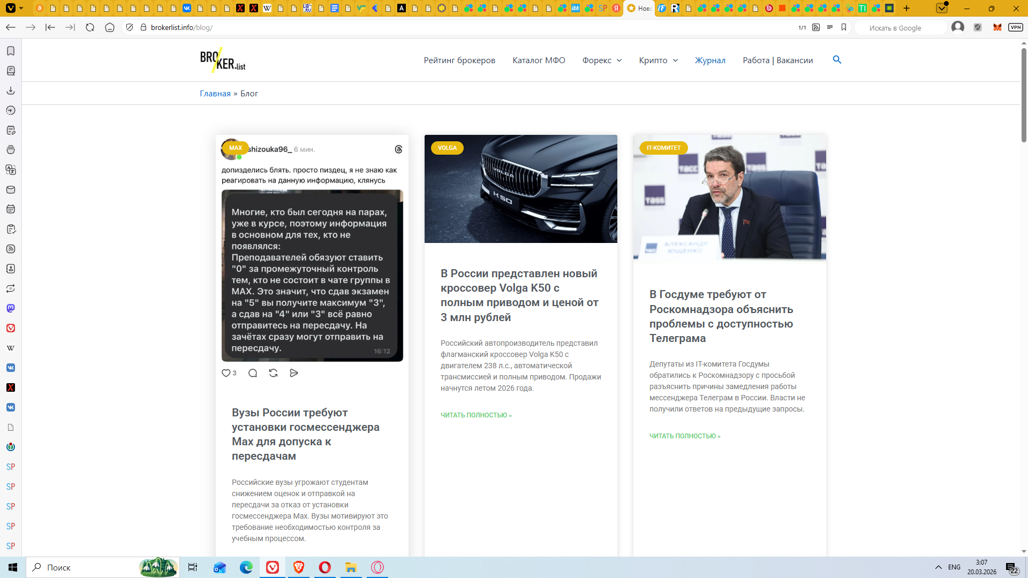Bookmark this page via address bar icon
The width and height of the screenshot is (1028, 578).
click(x=844, y=27)
